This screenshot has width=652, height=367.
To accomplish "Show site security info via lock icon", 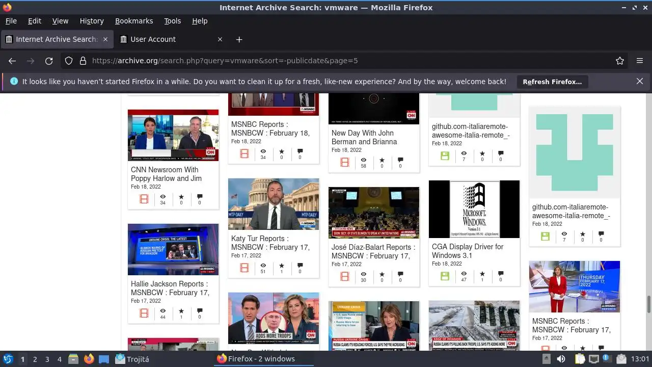I will point(83,61).
